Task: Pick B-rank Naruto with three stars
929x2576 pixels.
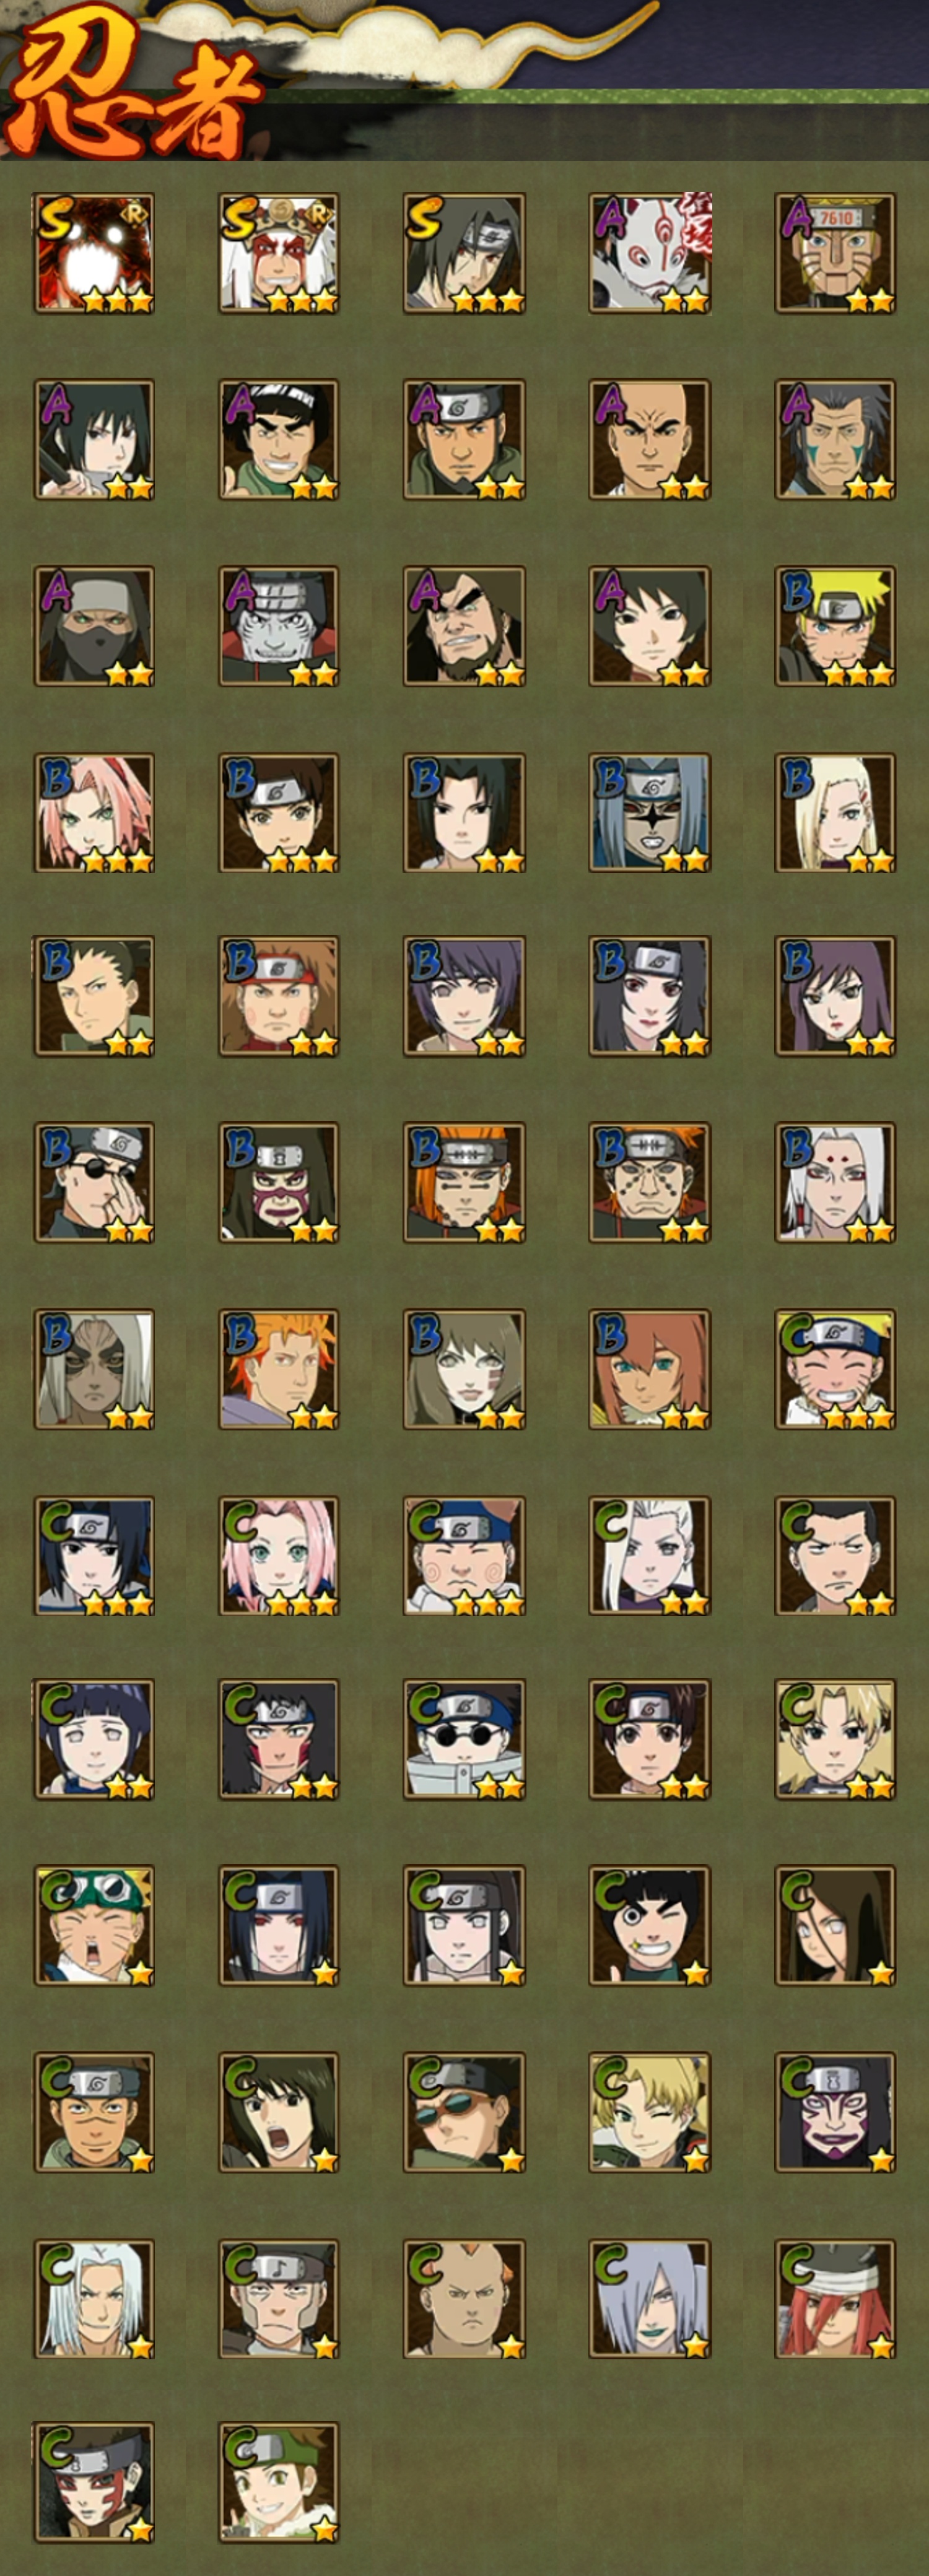Action: (835, 627)
